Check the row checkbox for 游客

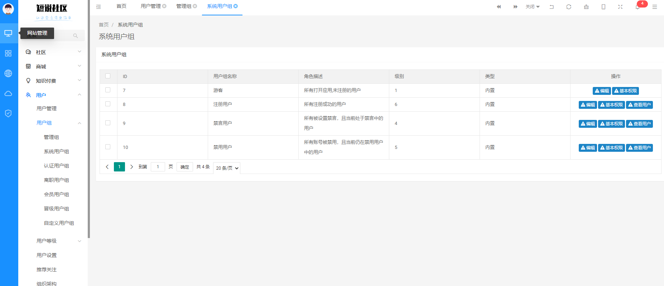tap(108, 90)
